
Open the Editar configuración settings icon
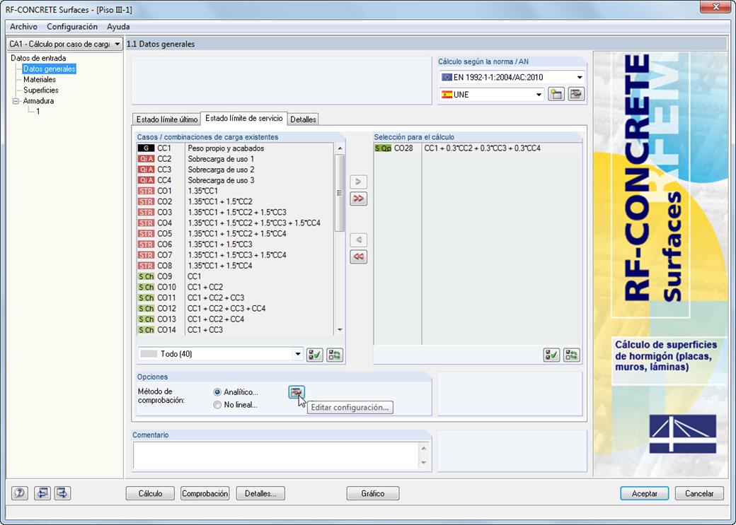coord(297,393)
